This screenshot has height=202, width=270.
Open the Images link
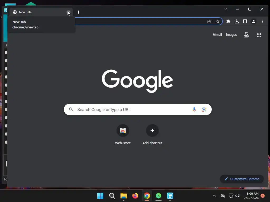tap(232, 35)
